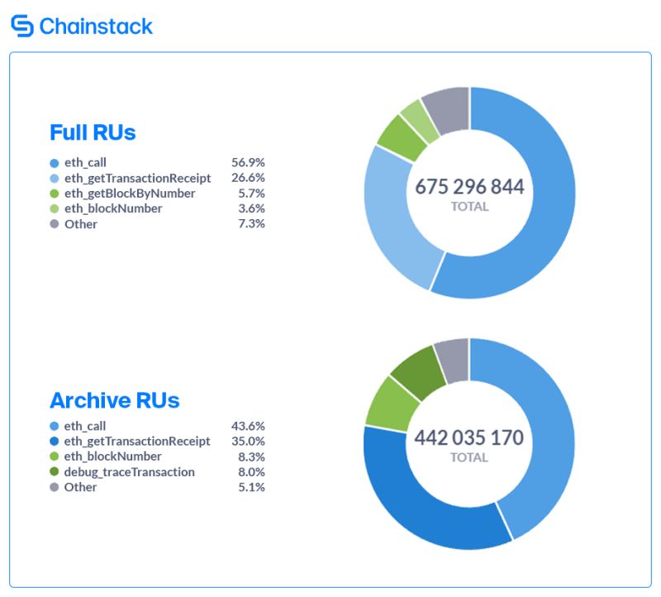This screenshot has height=597, width=661.
Task: Select the gray Other bullet in Full RUs legend
Action: tap(54, 224)
